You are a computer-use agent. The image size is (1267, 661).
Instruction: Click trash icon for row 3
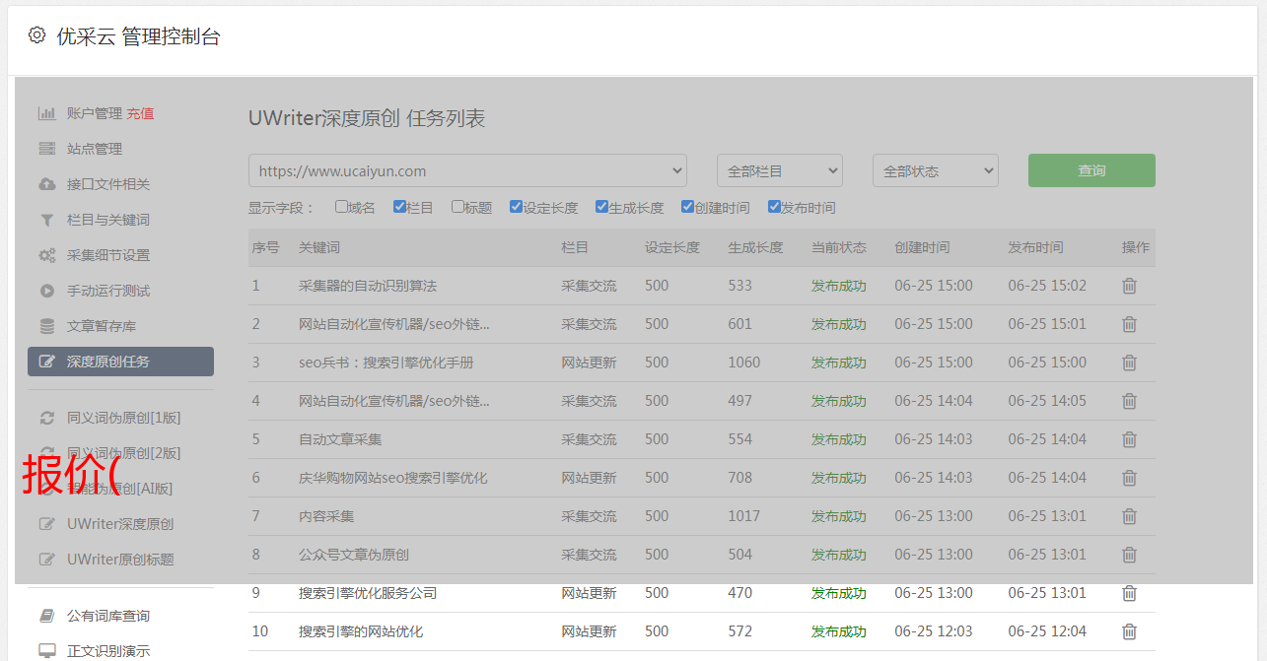(x=1129, y=363)
